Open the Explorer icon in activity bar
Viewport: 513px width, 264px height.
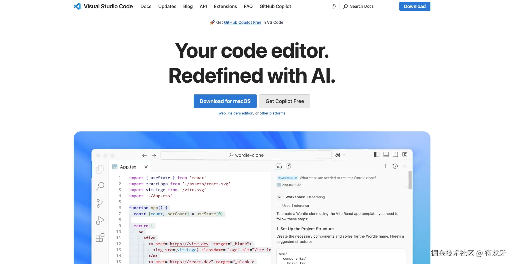click(x=100, y=169)
